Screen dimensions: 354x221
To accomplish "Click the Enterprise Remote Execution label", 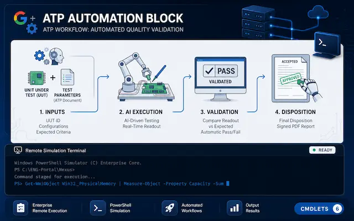I will pos(50,208).
